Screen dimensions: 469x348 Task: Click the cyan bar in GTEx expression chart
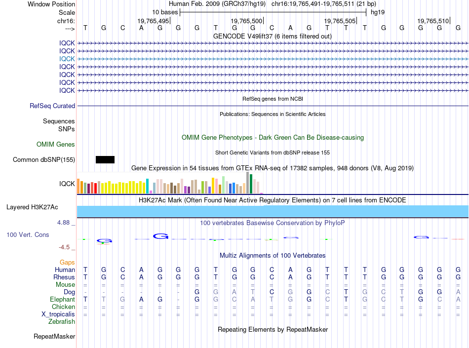coord(147,186)
